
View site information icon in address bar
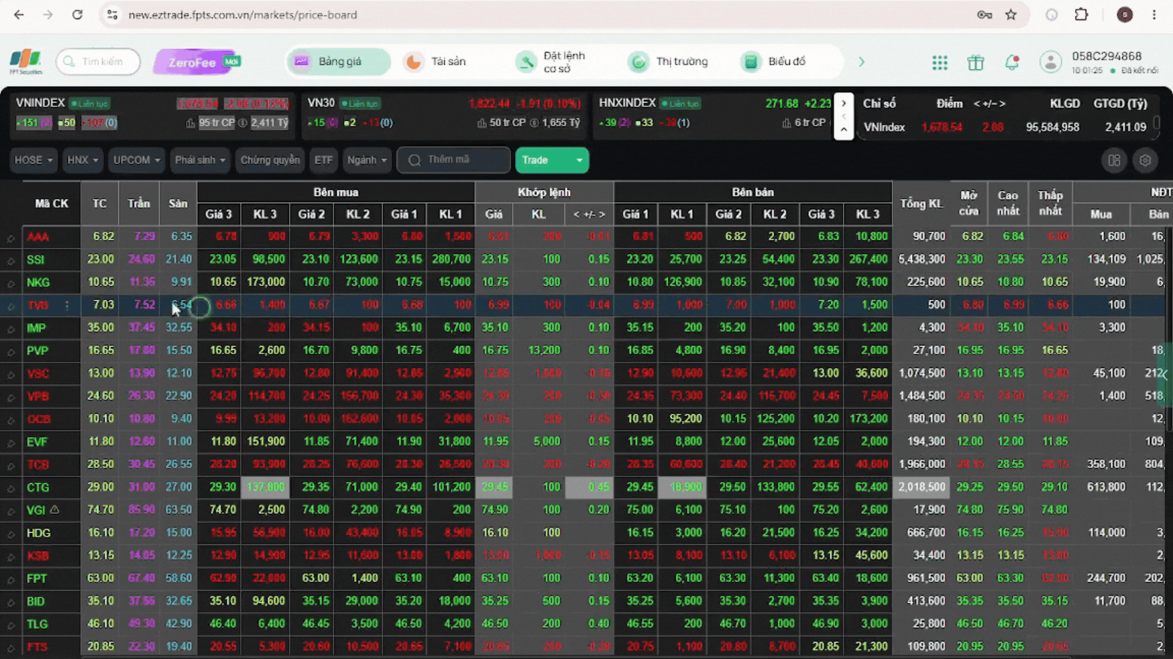point(112,15)
